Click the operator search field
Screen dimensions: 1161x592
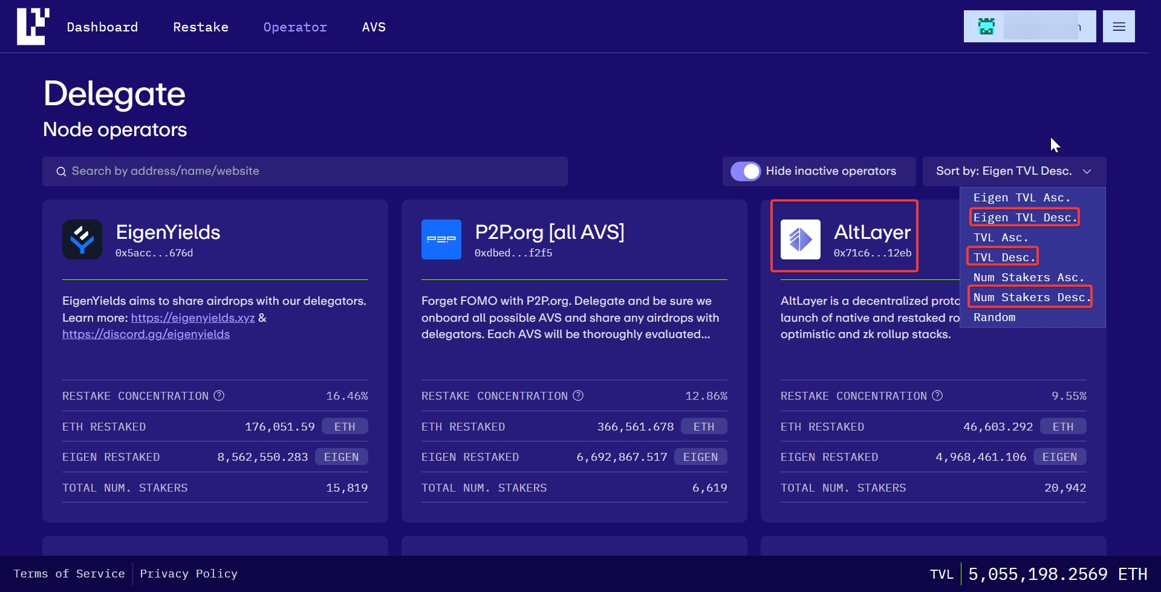point(305,171)
